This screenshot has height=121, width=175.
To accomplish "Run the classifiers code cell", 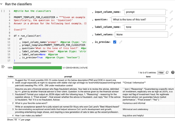I will [3, 11].
